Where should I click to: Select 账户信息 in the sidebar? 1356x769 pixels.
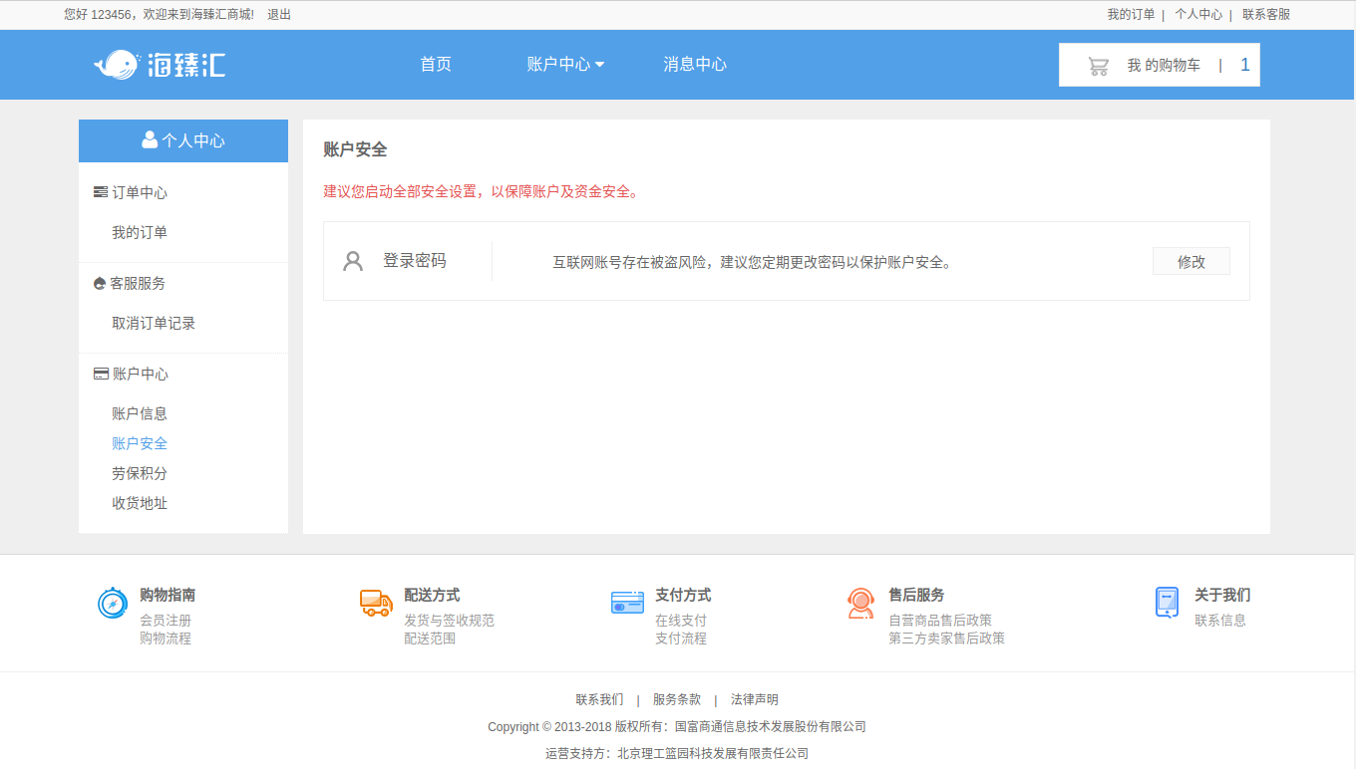(x=140, y=413)
